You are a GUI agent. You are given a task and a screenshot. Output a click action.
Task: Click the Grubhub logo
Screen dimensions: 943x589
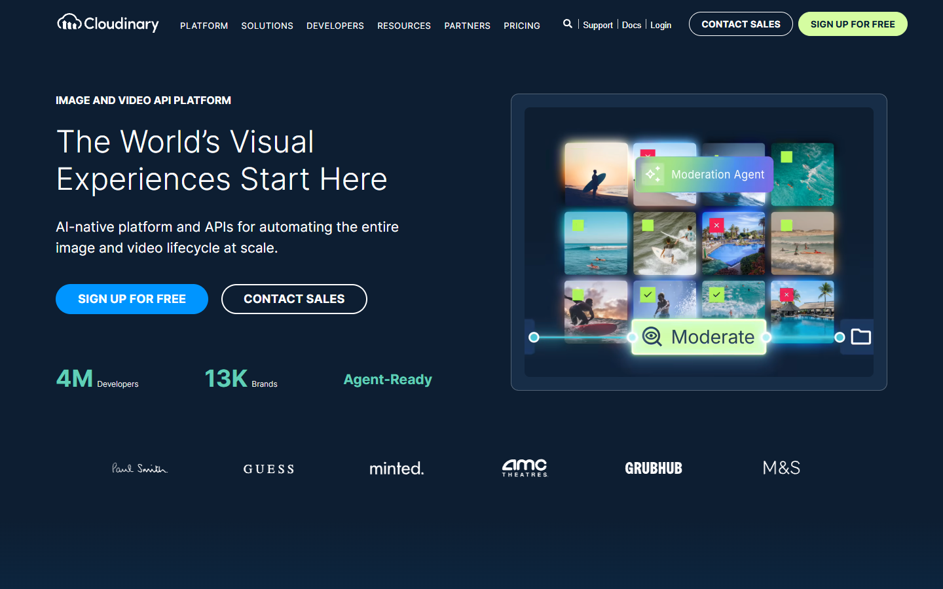pos(654,468)
